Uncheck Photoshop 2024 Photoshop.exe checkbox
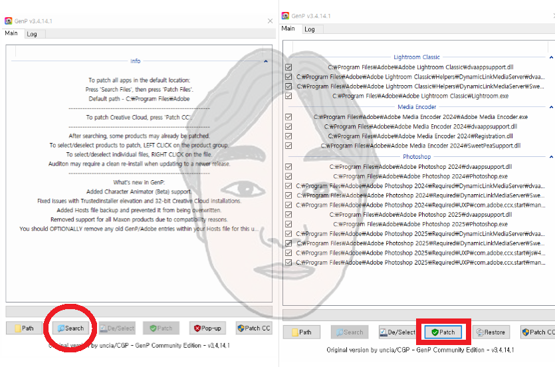This screenshot has height=367, width=555. pyautogui.click(x=288, y=176)
